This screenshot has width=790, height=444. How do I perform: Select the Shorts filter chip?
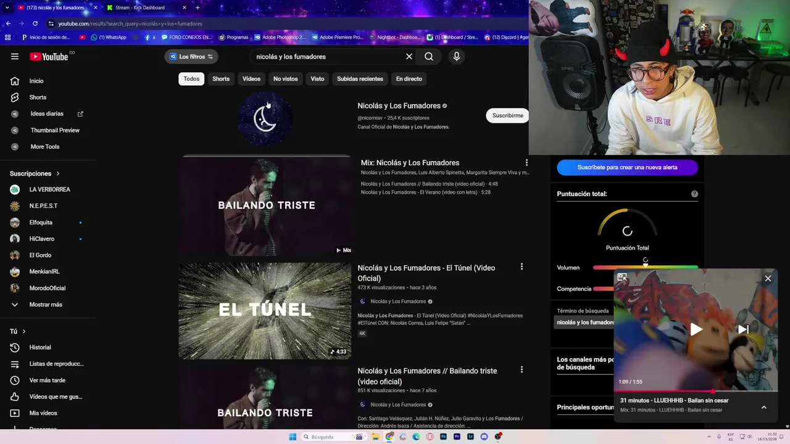(221, 79)
